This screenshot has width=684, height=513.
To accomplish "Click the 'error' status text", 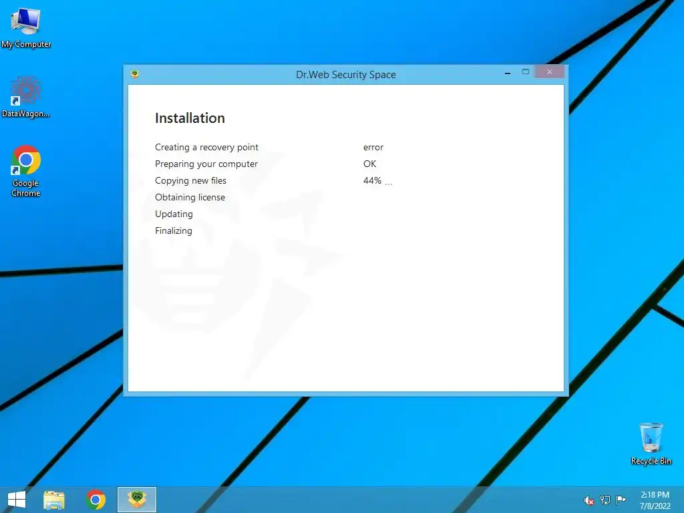I will (373, 148).
